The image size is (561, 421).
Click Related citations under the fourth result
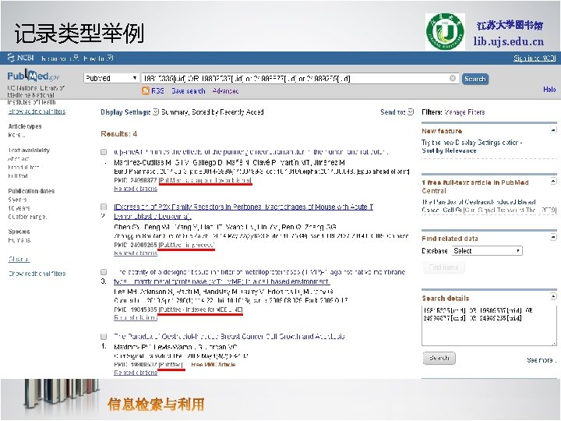(x=136, y=373)
